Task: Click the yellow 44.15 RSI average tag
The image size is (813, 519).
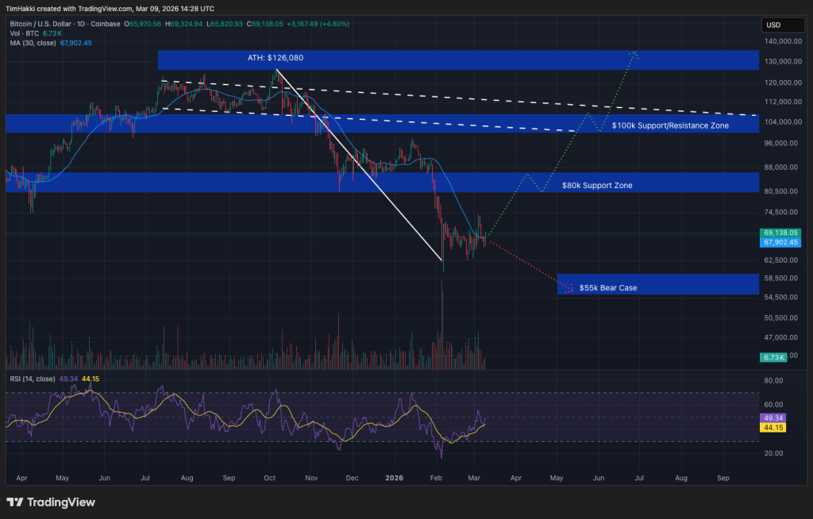Action: click(773, 427)
